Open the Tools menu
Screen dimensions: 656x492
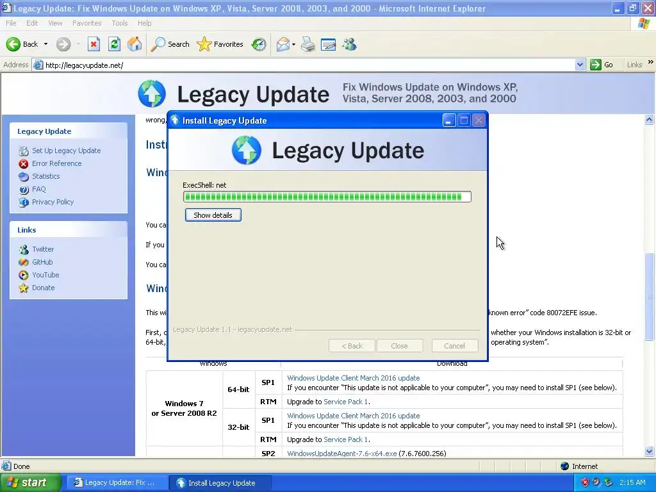120,23
